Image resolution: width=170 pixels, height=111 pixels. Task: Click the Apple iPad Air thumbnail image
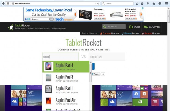pos(49,101)
